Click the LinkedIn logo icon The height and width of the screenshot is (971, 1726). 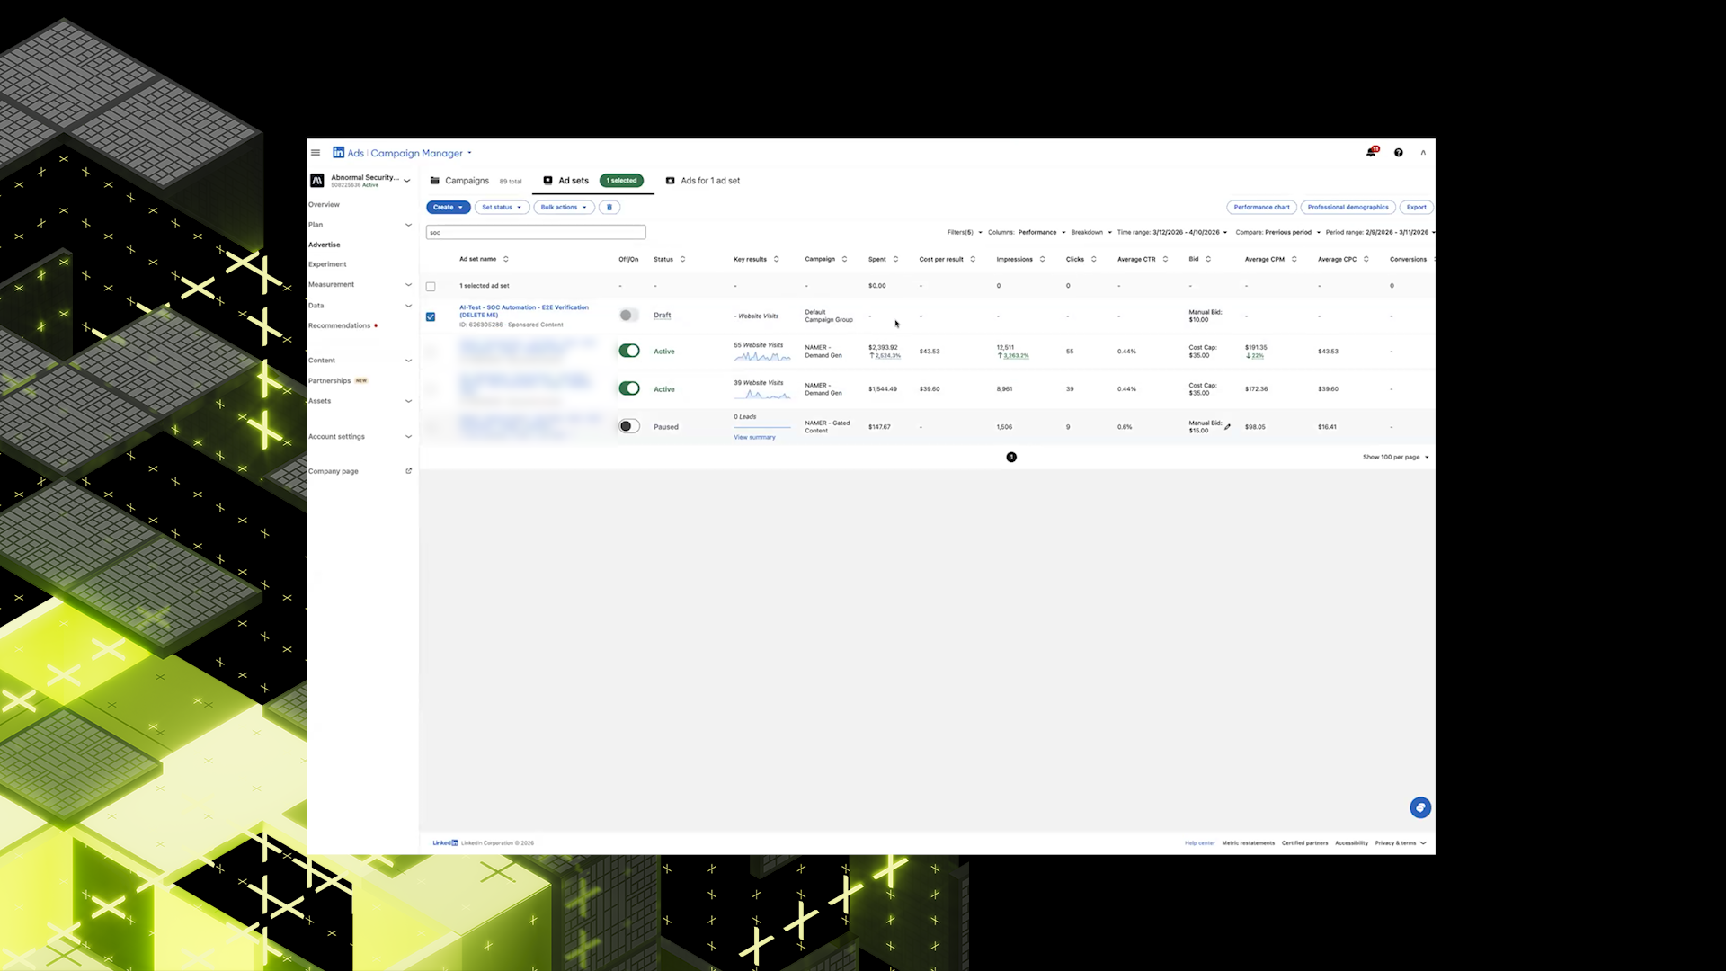pyautogui.click(x=339, y=153)
